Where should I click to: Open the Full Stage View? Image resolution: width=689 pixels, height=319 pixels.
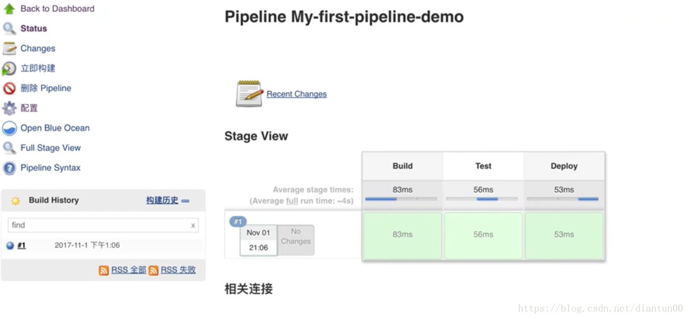pyautogui.click(x=50, y=148)
